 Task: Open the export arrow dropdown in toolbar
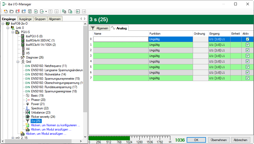(x=46, y=11)
